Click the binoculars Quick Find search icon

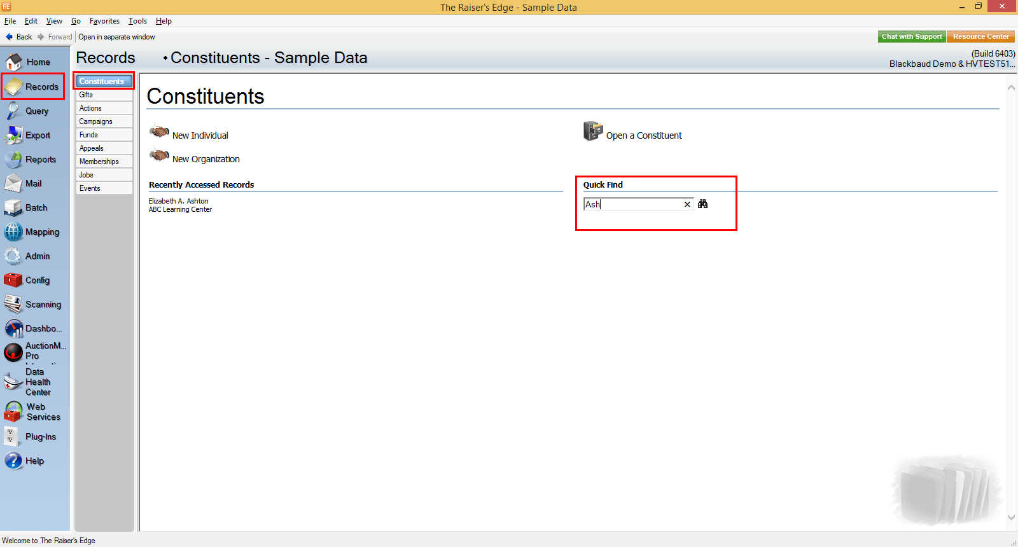tap(702, 204)
